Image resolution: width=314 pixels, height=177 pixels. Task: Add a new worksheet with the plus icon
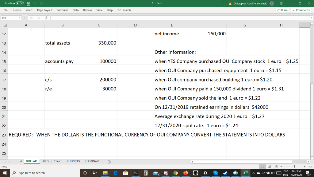[109, 161]
